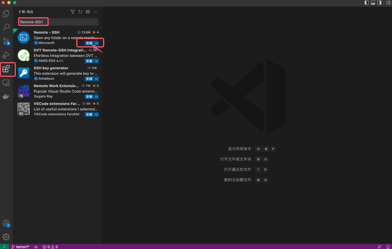Toggle the secondary side bar layout button

(x=379, y=3)
